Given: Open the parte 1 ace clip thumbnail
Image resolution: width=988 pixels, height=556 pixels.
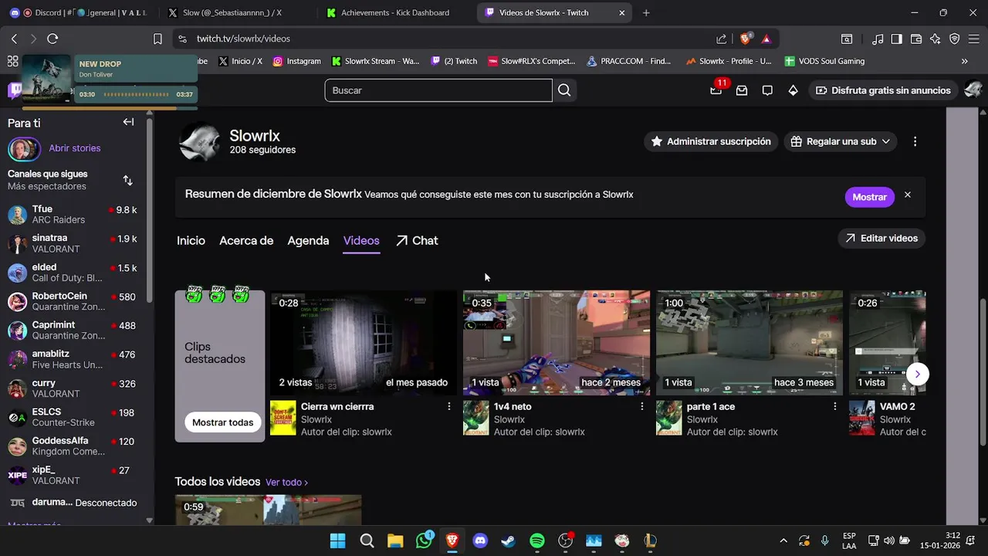Looking at the screenshot, I should tap(749, 343).
